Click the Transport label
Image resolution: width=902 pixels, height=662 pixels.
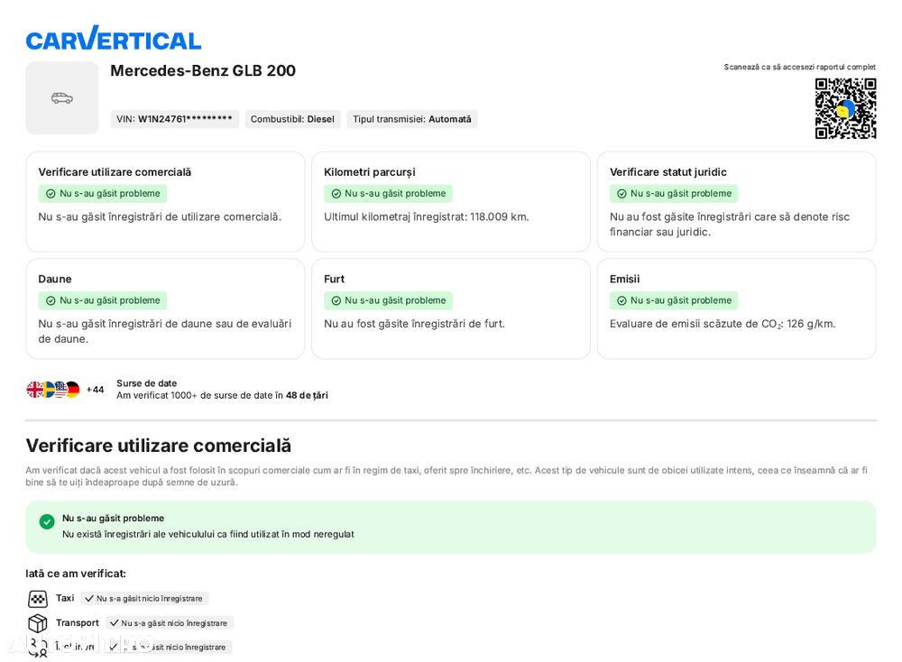78,623
